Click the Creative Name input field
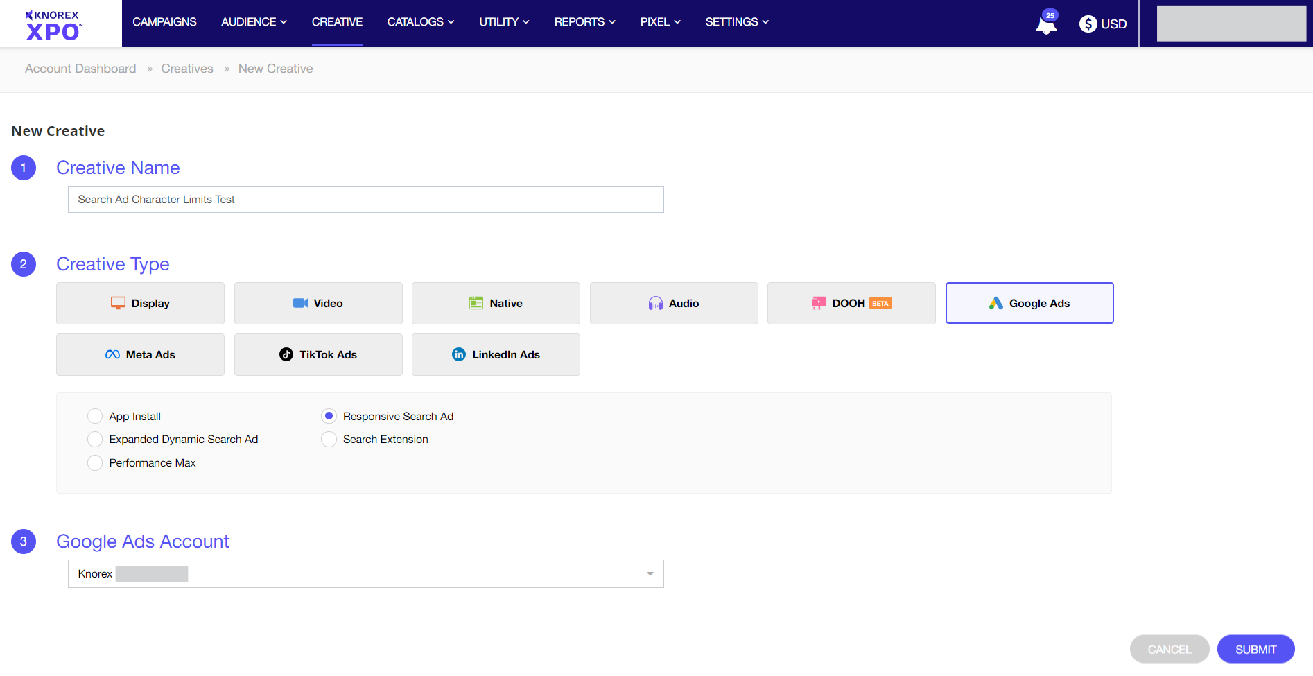 pos(365,199)
